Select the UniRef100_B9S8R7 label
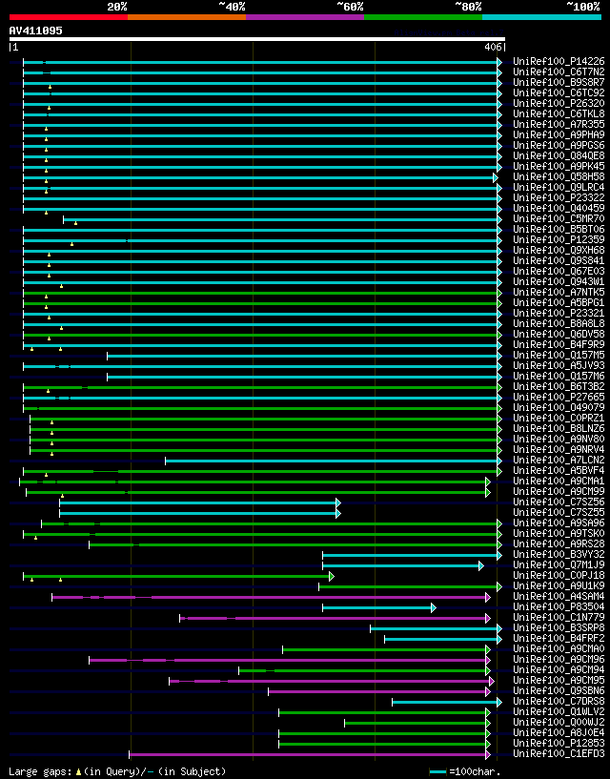Viewport: 610px width, 779px height. [559, 82]
